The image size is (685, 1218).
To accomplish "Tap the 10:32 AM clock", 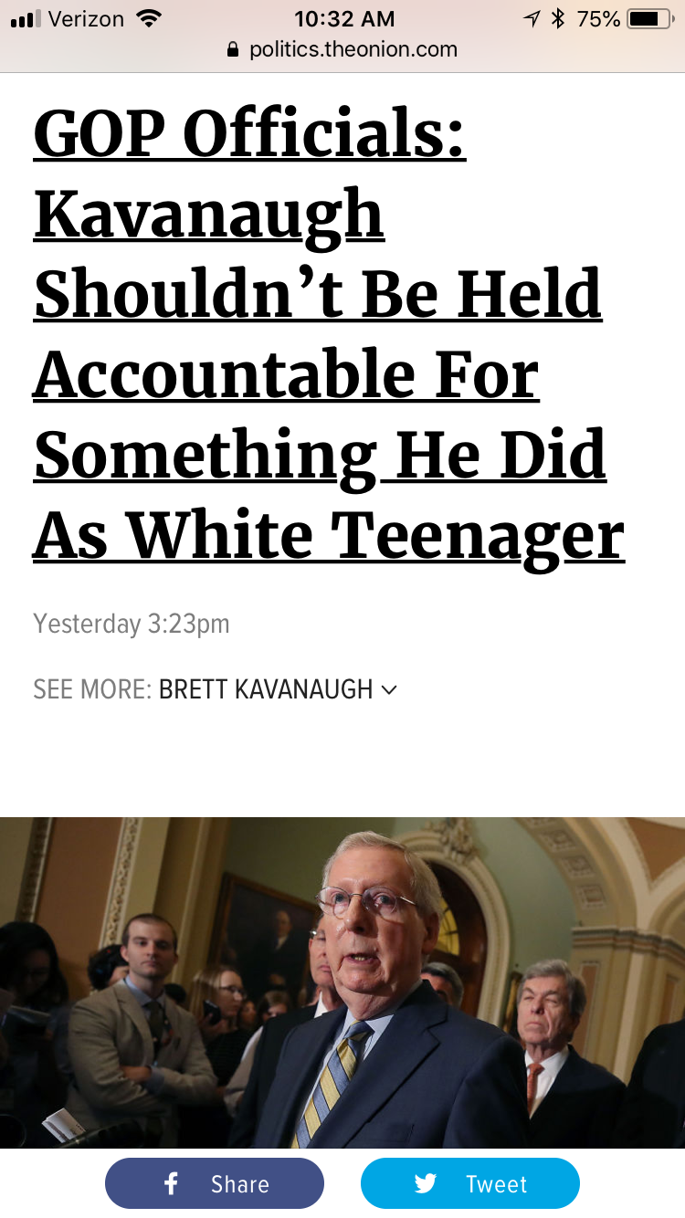I will pos(344,18).
